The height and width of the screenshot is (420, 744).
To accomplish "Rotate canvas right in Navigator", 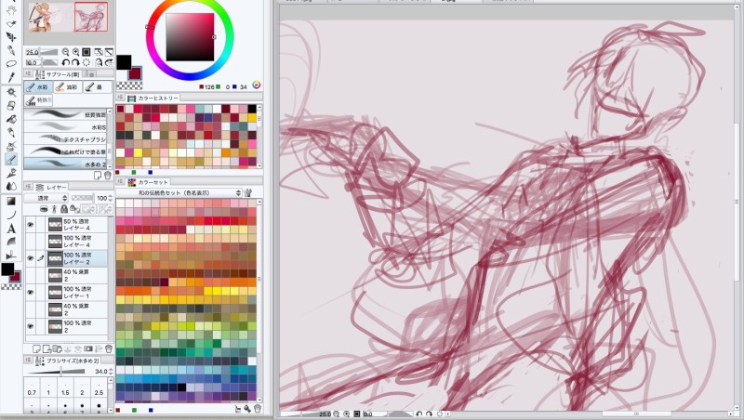I will 75,62.
